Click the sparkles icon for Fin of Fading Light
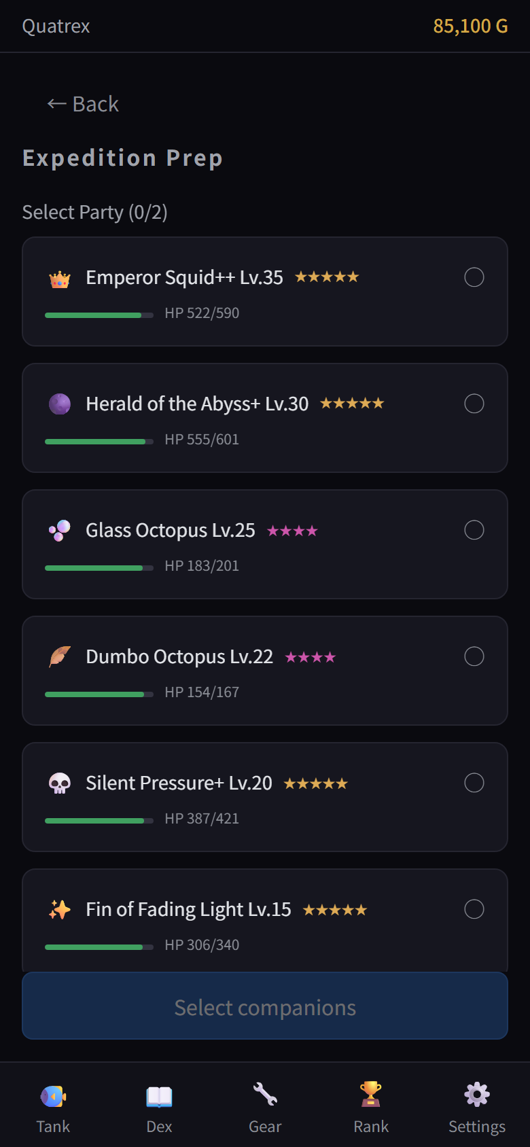The image size is (530, 1147). (x=60, y=910)
